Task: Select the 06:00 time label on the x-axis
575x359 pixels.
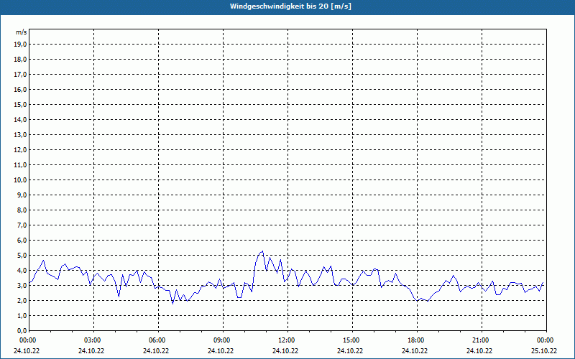Action: coord(157,340)
